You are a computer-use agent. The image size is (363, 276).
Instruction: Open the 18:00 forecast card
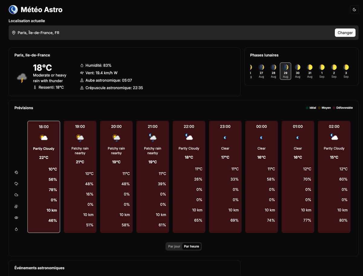point(44,177)
